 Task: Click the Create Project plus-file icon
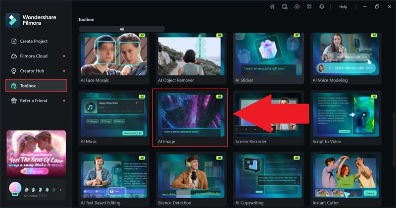coord(14,41)
